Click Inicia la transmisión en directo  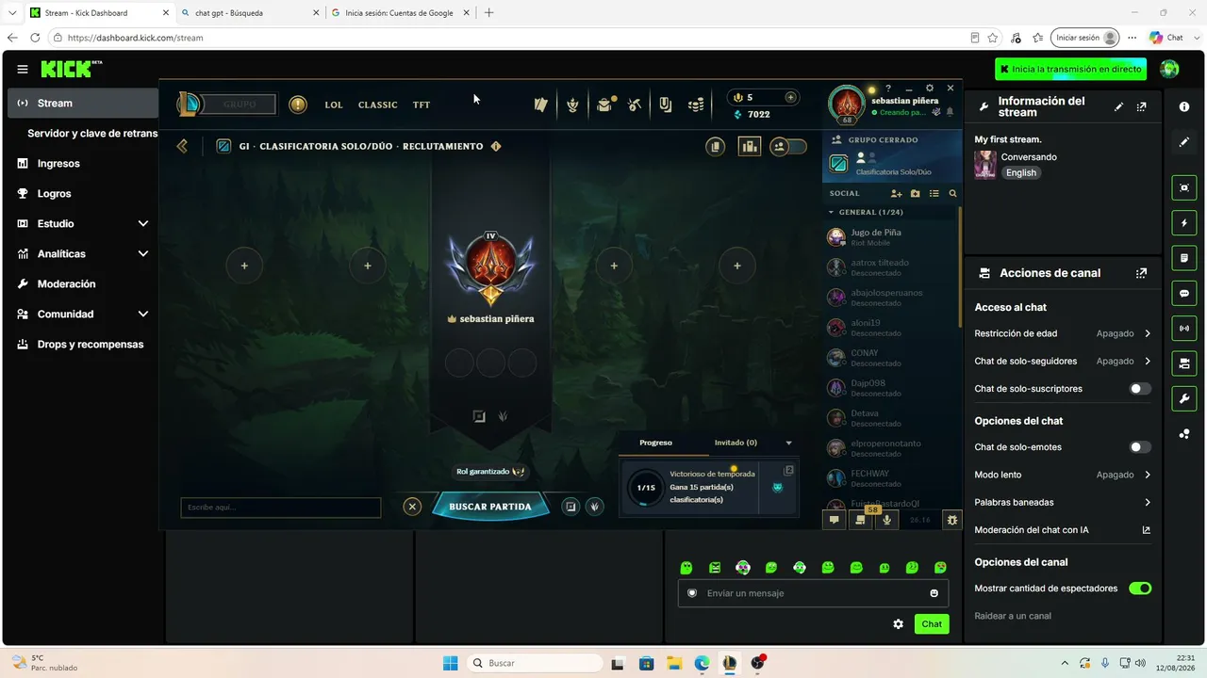coord(1073,69)
